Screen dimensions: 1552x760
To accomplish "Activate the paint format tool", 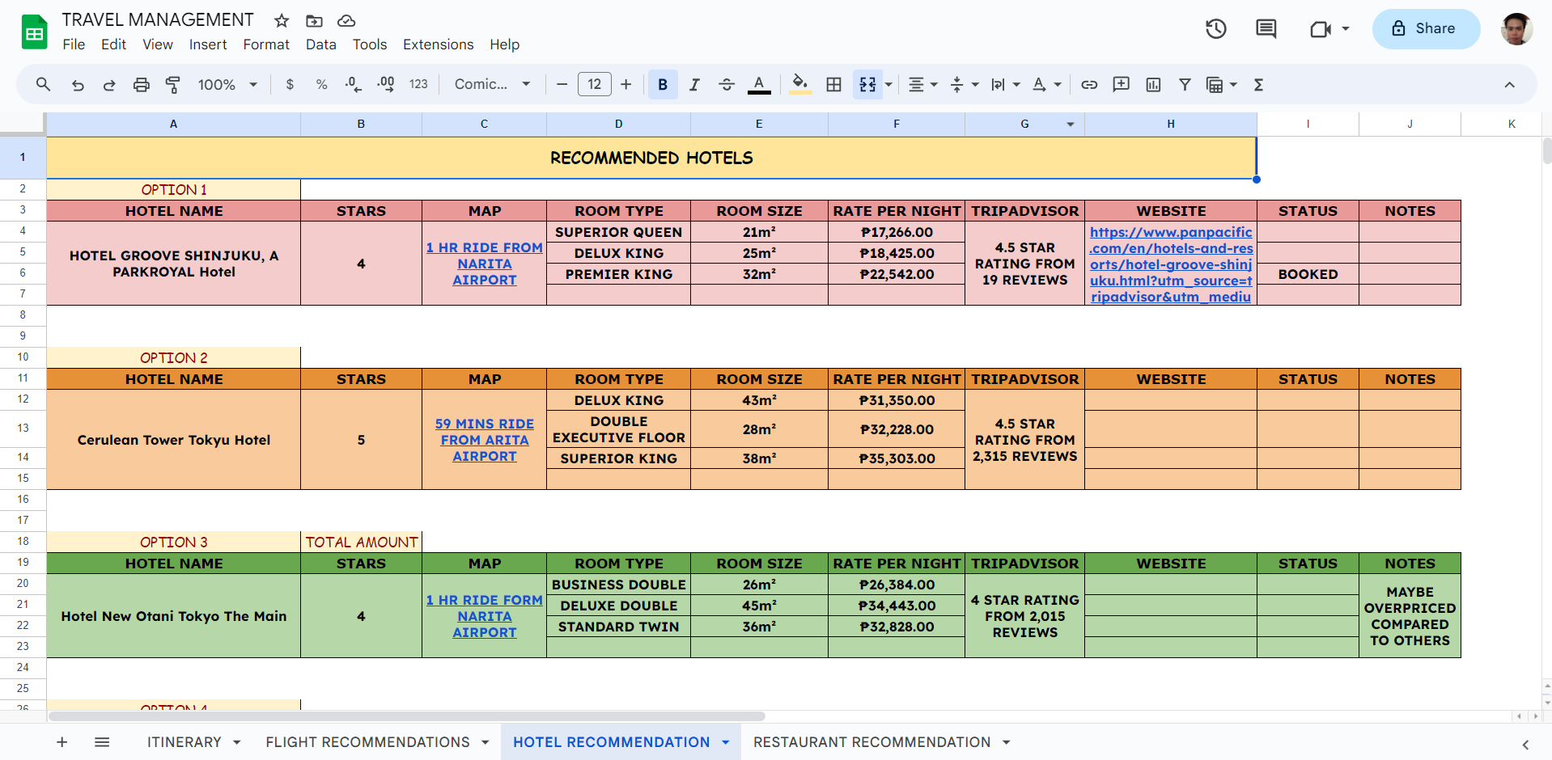I will pos(173,84).
